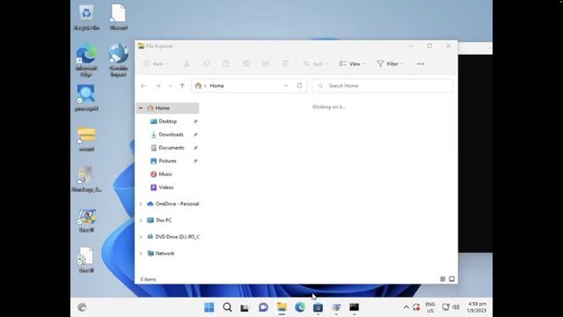Collapse the Home tree node chevron

(141, 108)
